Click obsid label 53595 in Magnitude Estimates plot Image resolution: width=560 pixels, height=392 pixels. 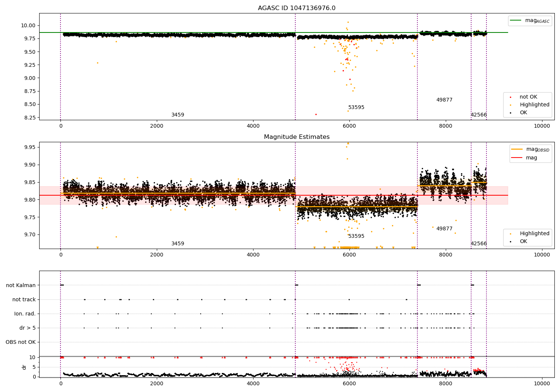[356, 236]
